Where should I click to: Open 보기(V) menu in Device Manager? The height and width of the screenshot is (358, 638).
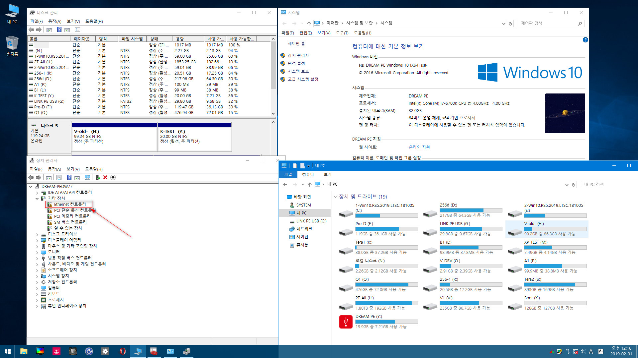tap(73, 169)
